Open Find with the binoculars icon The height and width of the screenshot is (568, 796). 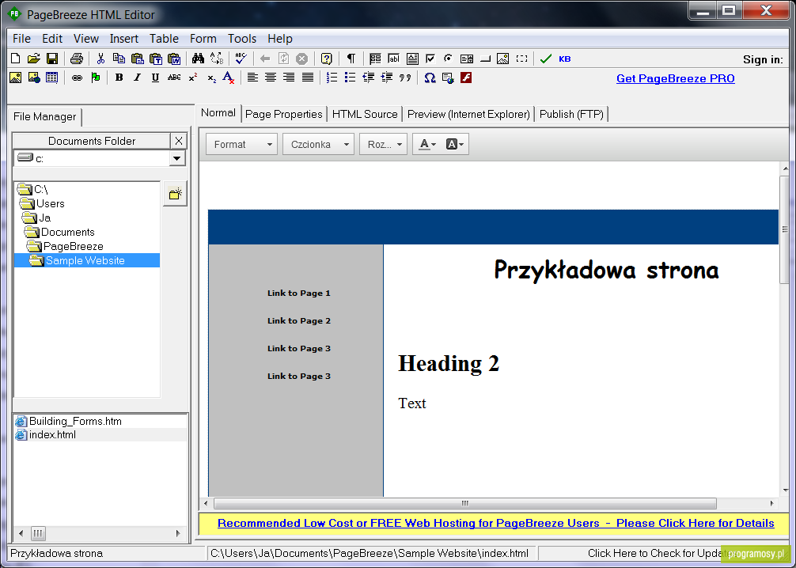pos(198,59)
